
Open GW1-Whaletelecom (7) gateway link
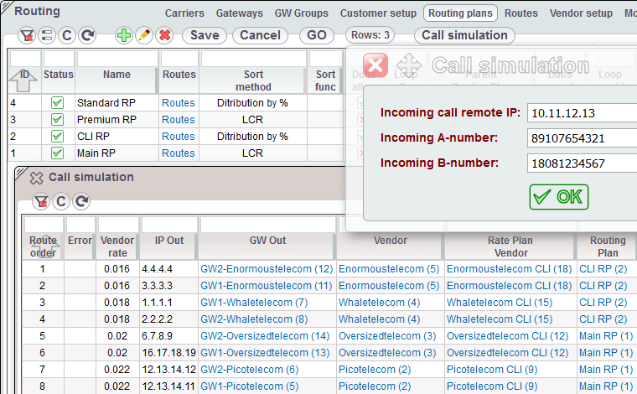[254, 302]
